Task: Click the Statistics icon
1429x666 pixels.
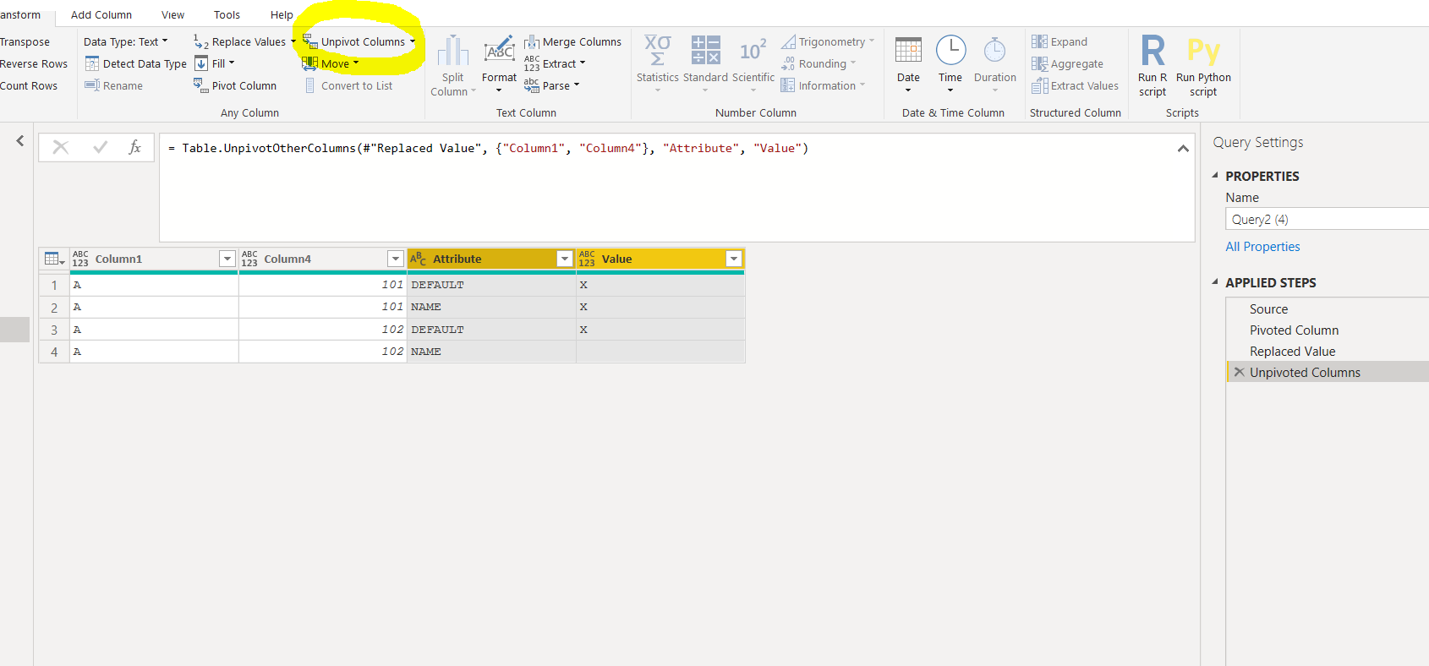Action: pos(658,50)
